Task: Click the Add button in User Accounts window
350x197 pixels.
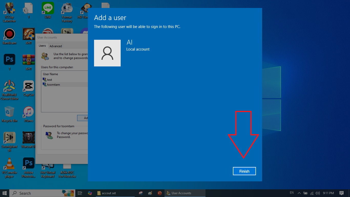Action: click(83, 118)
